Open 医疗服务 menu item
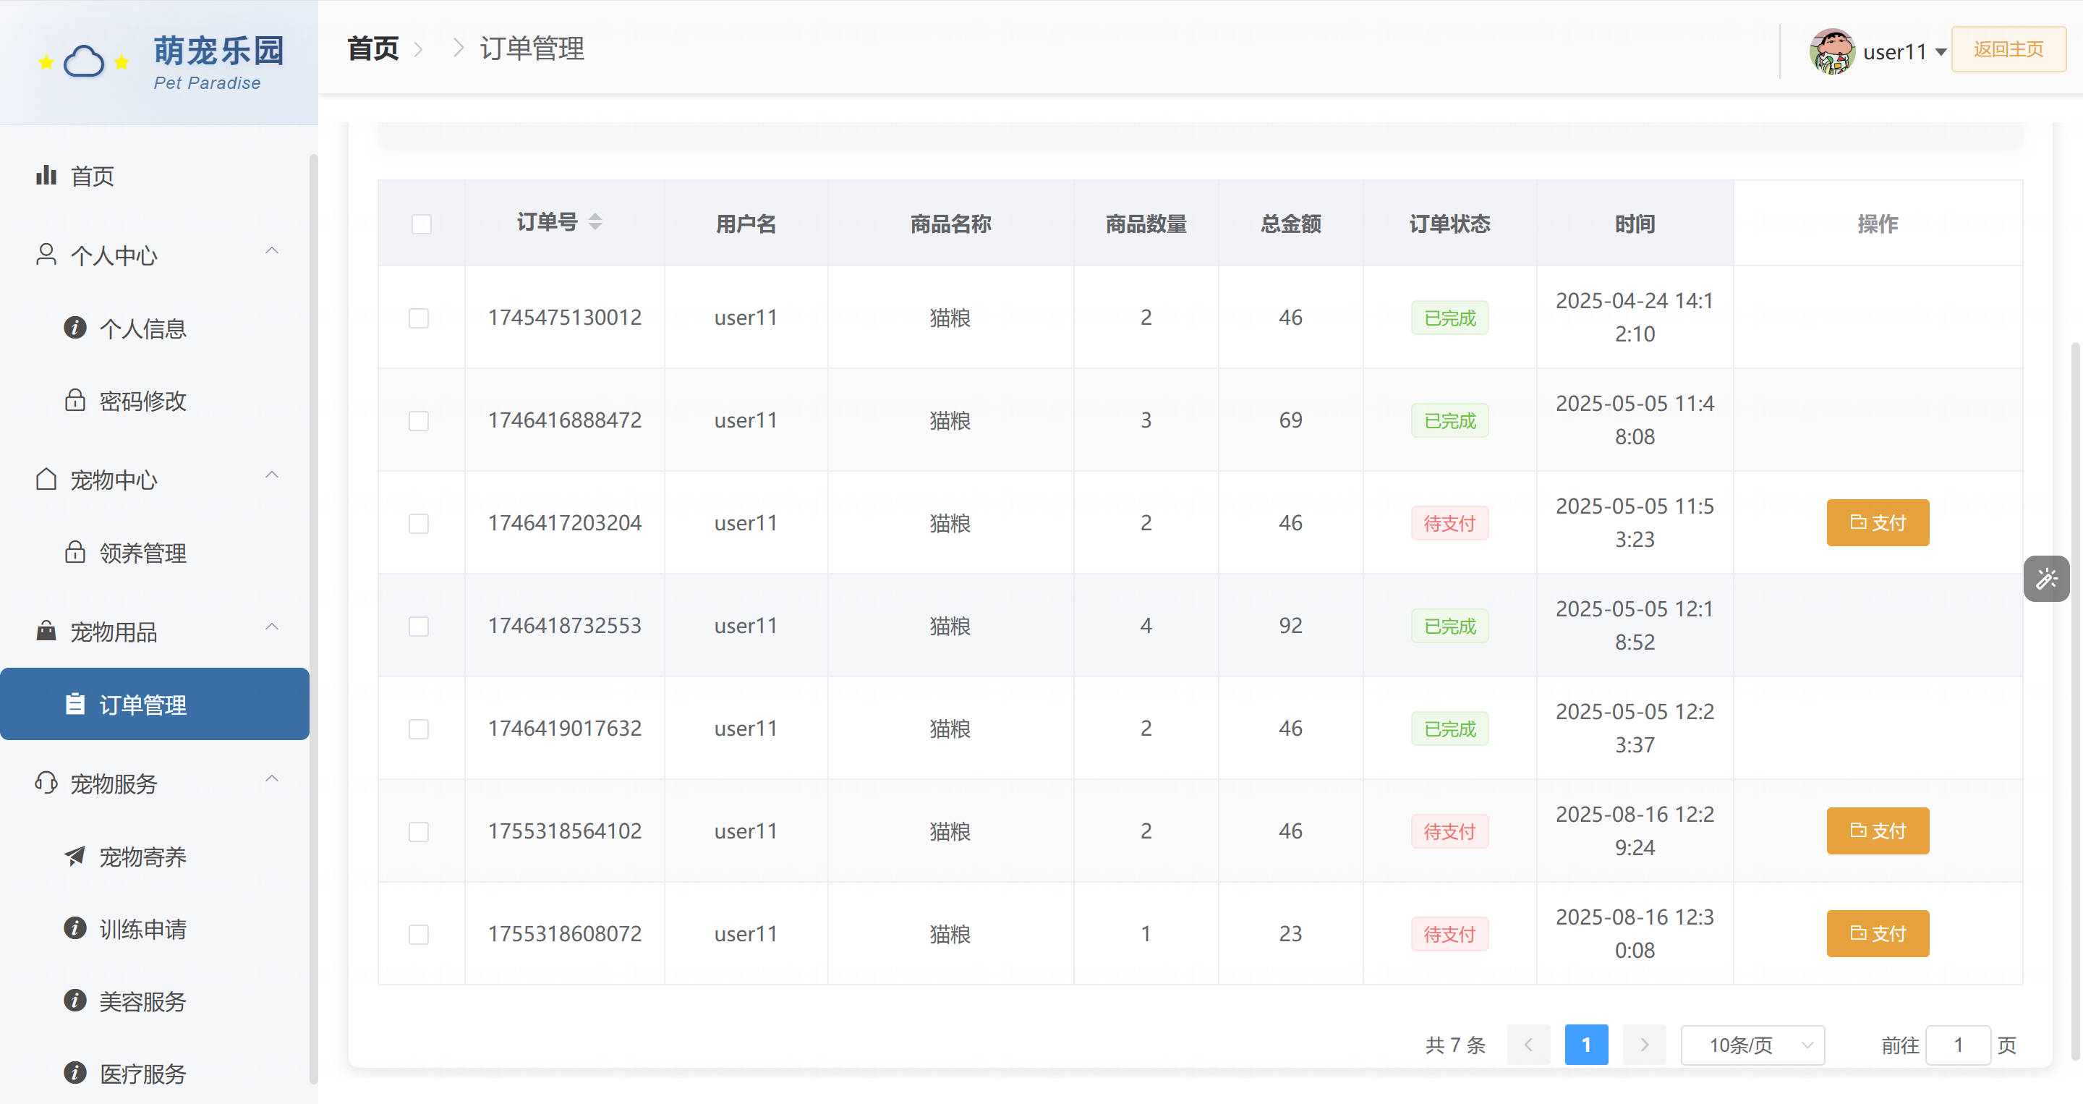Viewport: 2083px width, 1104px height. pos(155,1074)
